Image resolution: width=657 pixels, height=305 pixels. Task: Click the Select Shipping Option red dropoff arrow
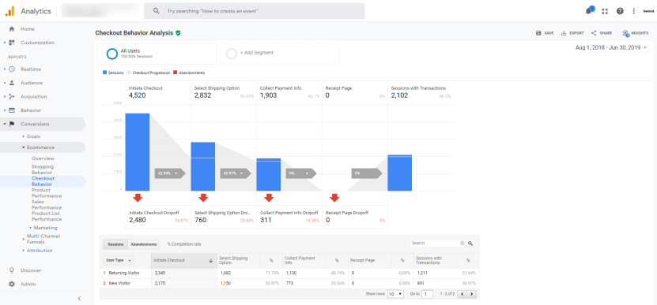pos(203,198)
